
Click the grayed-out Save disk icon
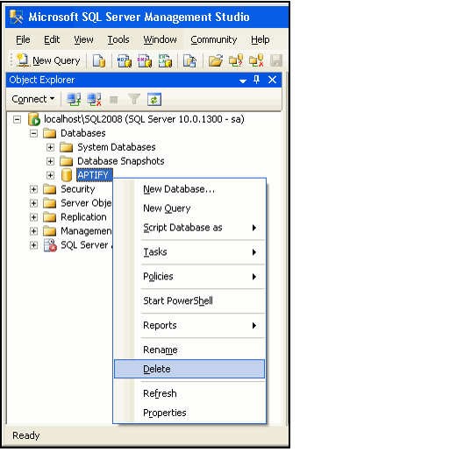pyautogui.click(x=276, y=60)
